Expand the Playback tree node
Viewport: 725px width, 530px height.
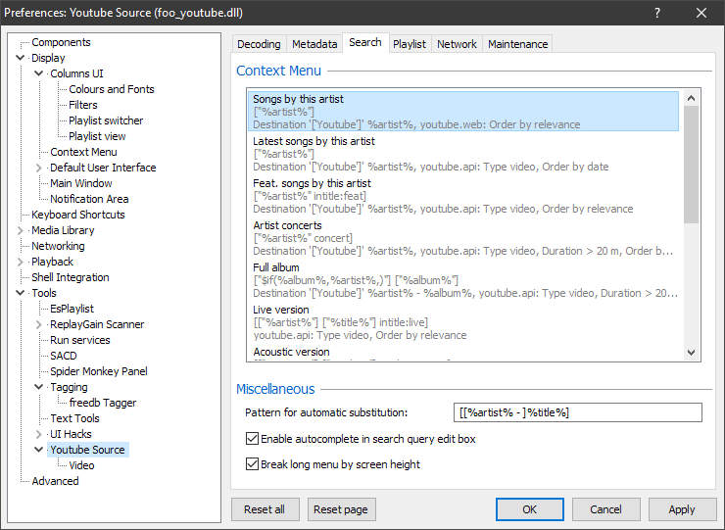(x=21, y=262)
